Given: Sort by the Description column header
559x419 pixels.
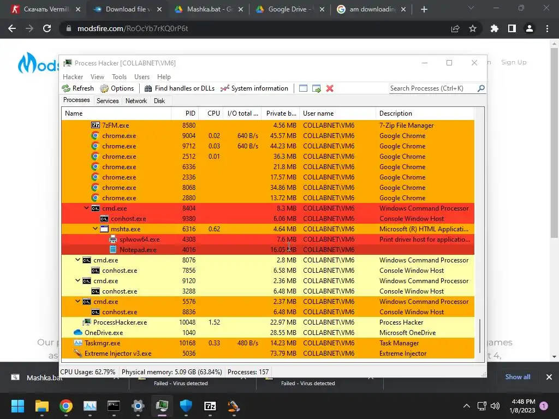Looking at the screenshot, I should tap(425, 113).
